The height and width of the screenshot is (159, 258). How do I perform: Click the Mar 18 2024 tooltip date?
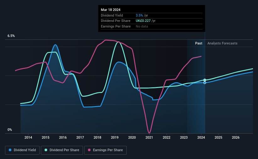click(111, 10)
